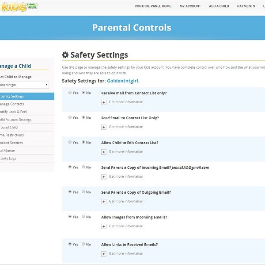Open Control Panel Home in top navigation

153,6
